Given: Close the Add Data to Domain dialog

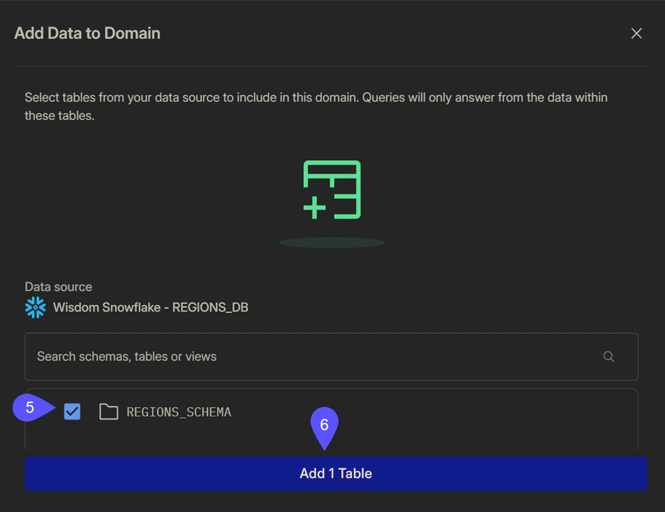Looking at the screenshot, I should pos(636,33).
